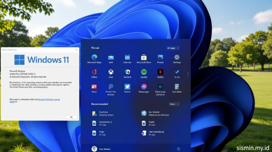Image resolution: width=272 pixels, height=152 pixels.
Task: Launch the Solitaire card game
Action: pyautogui.click(x=127, y=72)
